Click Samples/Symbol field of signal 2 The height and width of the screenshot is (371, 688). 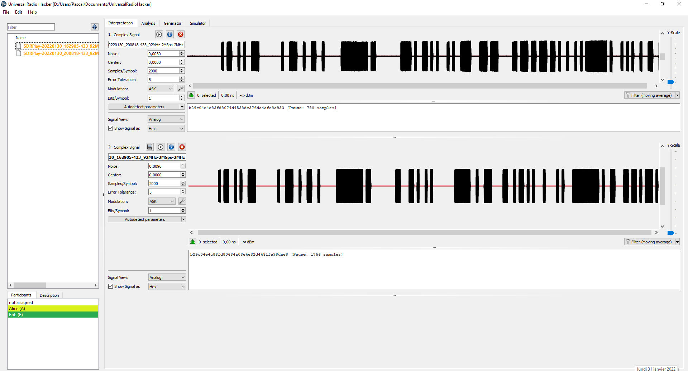pos(164,183)
